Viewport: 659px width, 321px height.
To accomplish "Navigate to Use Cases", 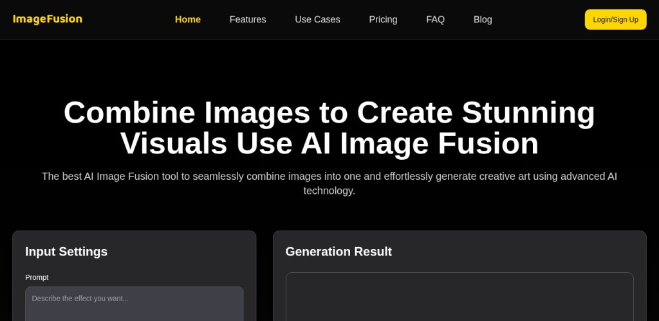I will (x=317, y=19).
